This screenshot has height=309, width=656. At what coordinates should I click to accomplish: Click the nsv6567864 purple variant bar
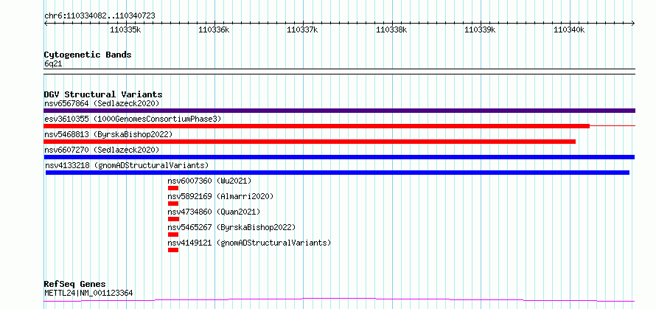pos(339,111)
